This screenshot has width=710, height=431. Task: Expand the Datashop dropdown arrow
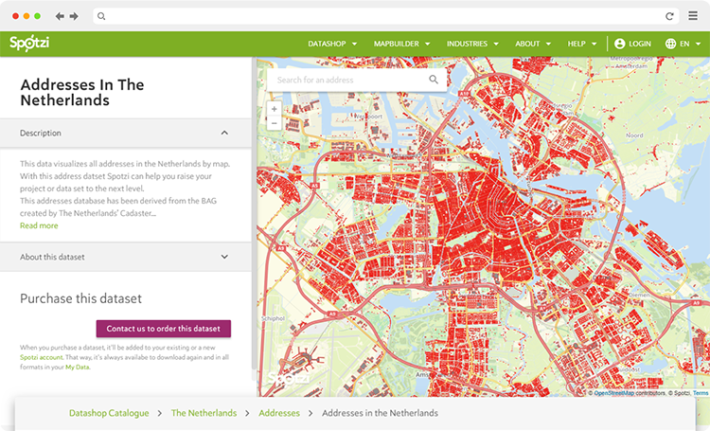[355, 44]
